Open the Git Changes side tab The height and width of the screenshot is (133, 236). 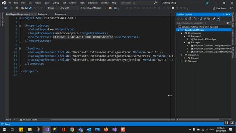tap(233, 52)
